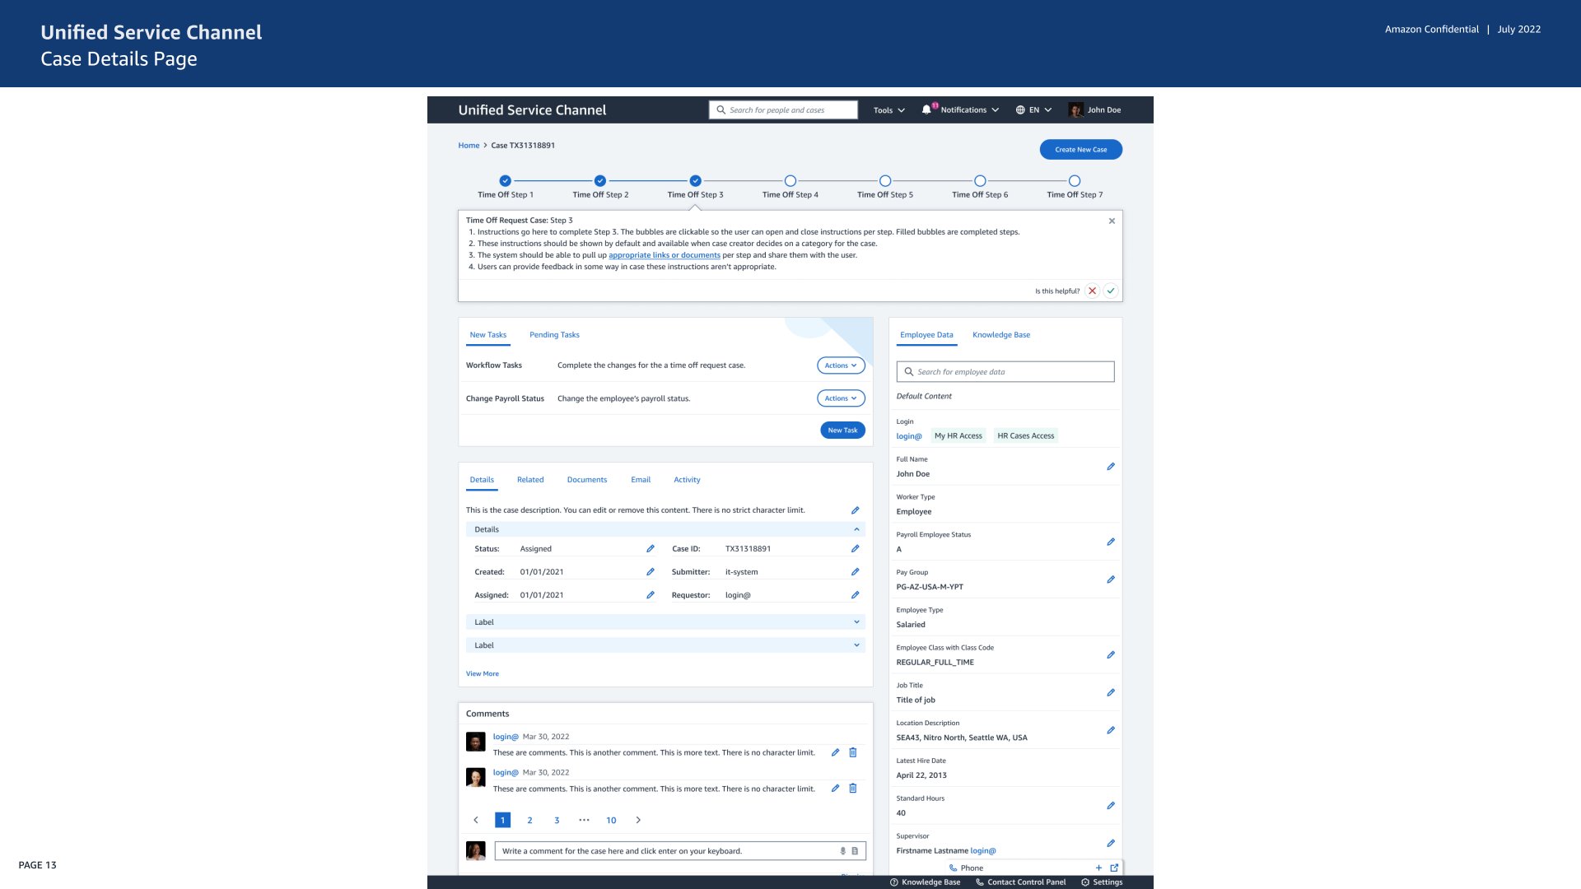Delete the first comment with trash icon
1581x889 pixels.
pos(853,752)
